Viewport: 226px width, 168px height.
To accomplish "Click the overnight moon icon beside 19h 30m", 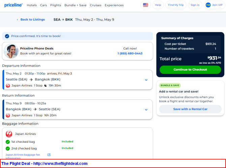I will tap(46, 86).
